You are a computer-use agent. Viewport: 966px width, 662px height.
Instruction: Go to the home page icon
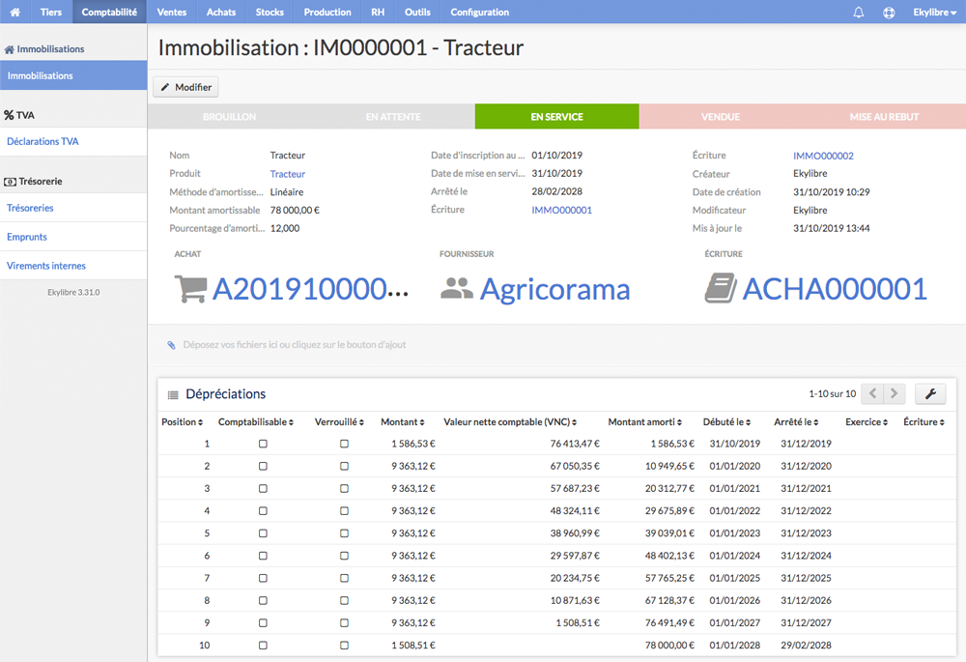click(14, 12)
